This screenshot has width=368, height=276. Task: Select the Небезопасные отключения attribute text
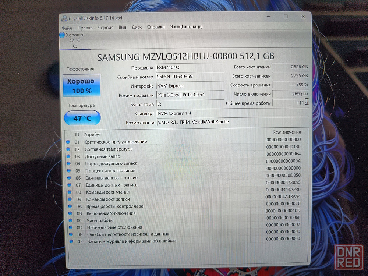[114, 227]
